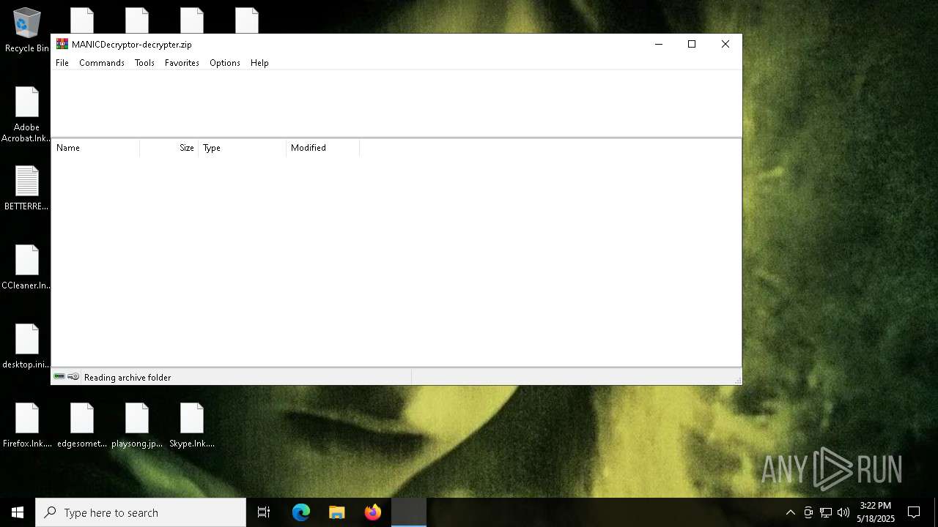Click the WinRAR icon in title bar
Viewport: 938px width, 527px height.
point(62,44)
